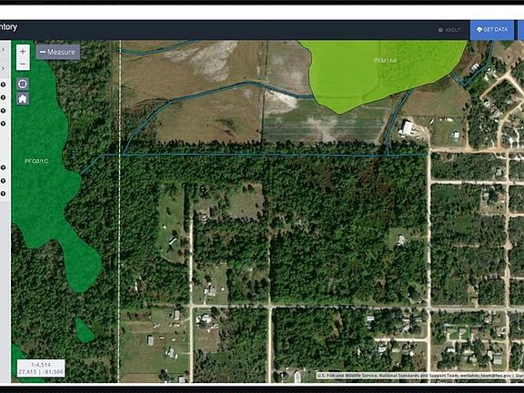The height and width of the screenshot is (393, 524).
Task: Click the find my location icon
Action: (23, 84)
